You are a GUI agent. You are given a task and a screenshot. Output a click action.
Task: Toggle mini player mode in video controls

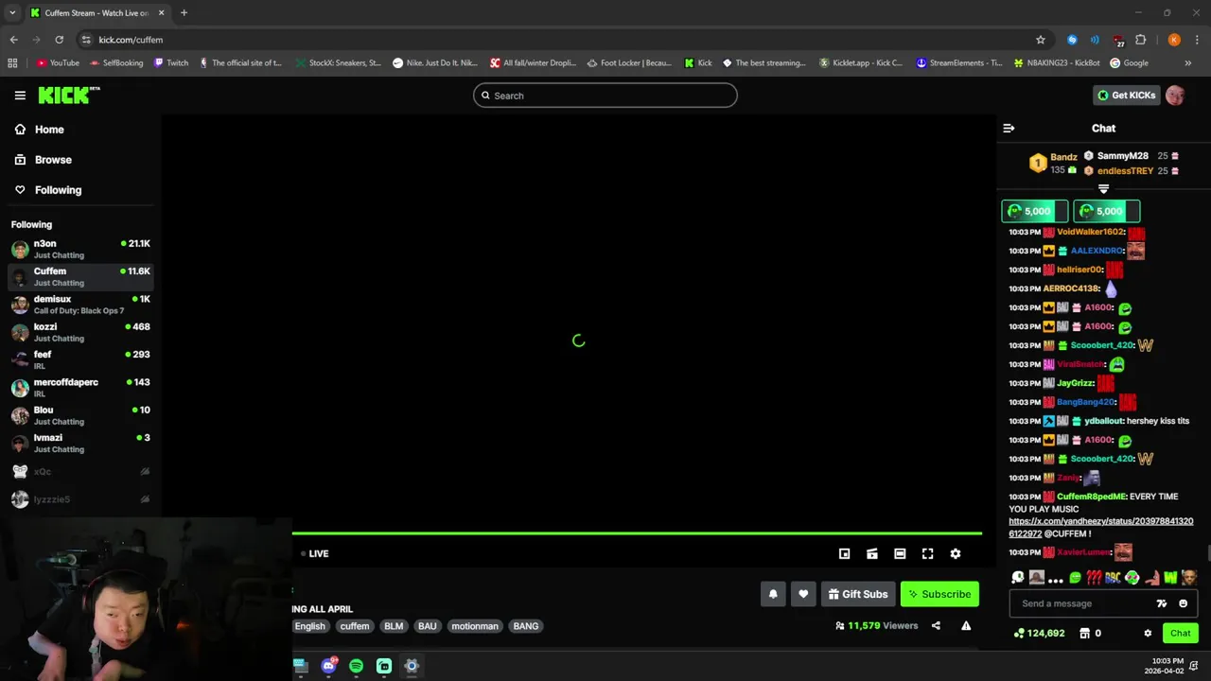[845, 554]
